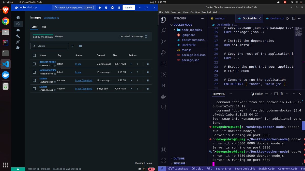Viewport: 305px width, 171px height.
Task: Delete the dockcer-nodejs image
Action: point(148,64)
